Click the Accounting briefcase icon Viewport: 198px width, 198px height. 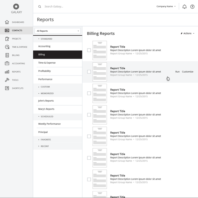[x=7, y=63]
